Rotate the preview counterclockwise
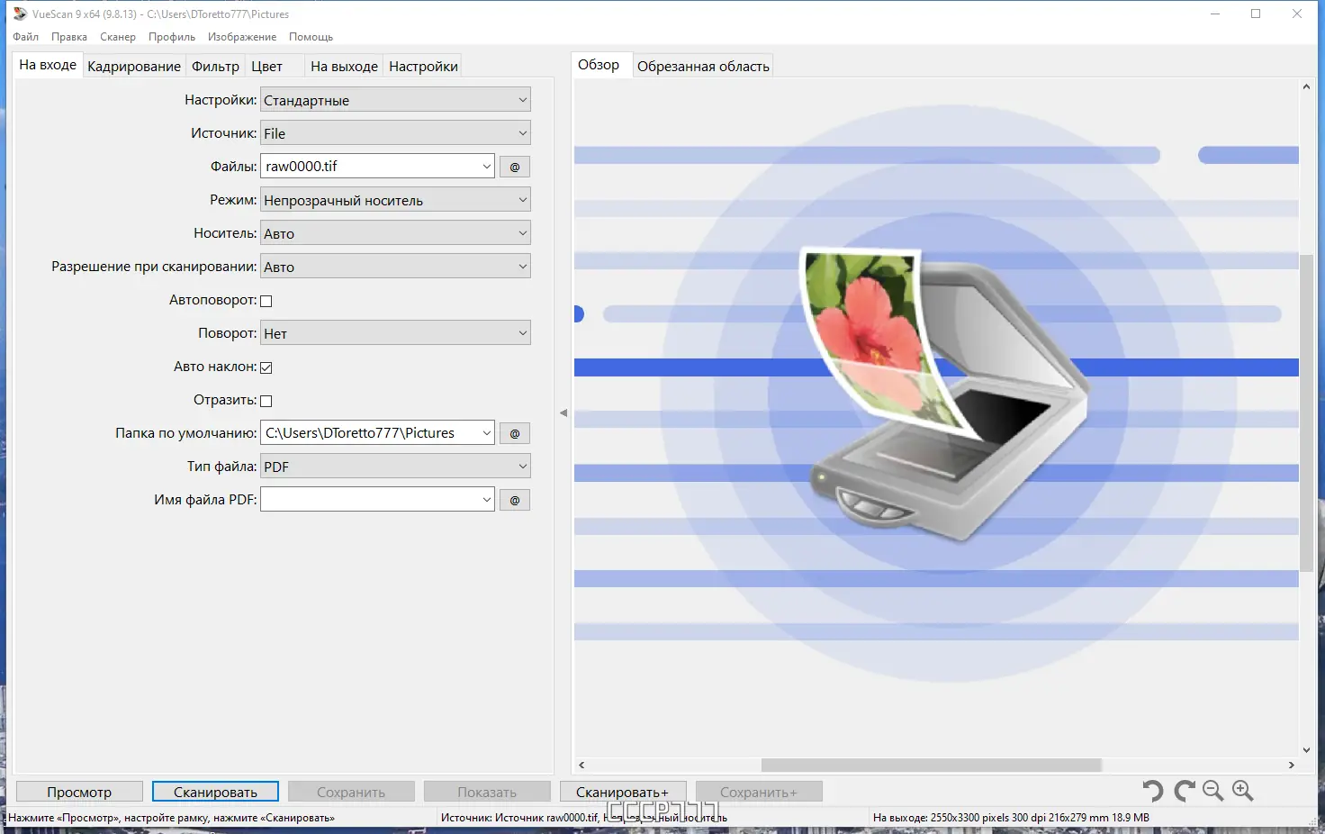1325x834 pixels. [1153, 791]
